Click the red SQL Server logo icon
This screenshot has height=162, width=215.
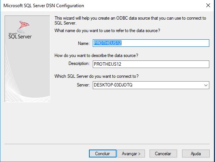[24, 26]
